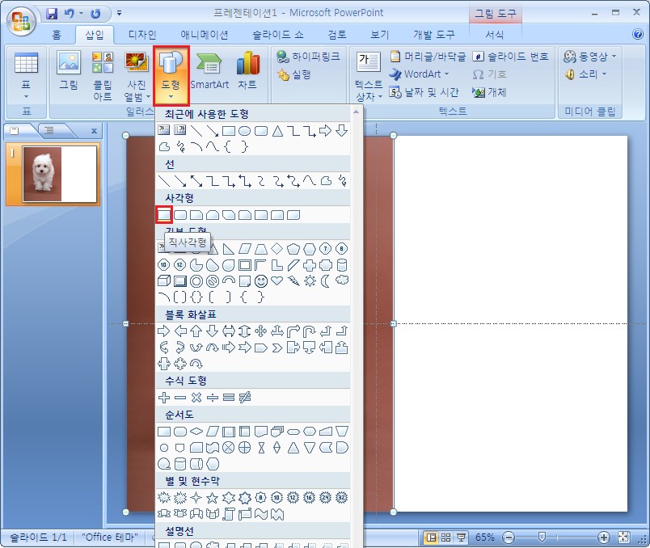This screenshot has width=650, height=548.
Task: Open the 디자인 tab
Action: [x=141, y=35]
